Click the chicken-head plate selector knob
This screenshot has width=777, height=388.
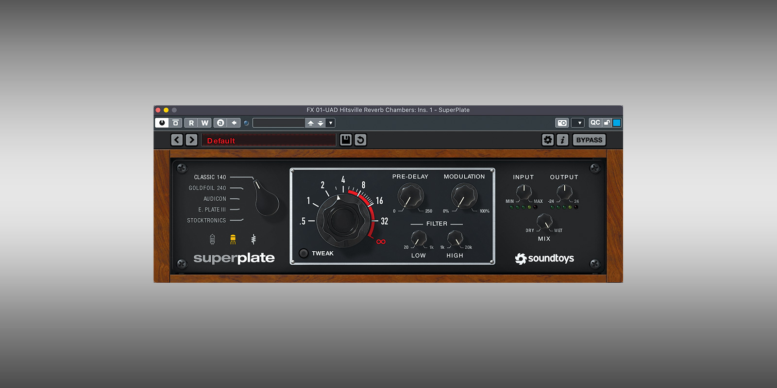pos(266,198)
